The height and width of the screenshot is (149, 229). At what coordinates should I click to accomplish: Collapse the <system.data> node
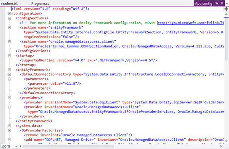click(10, 126)
